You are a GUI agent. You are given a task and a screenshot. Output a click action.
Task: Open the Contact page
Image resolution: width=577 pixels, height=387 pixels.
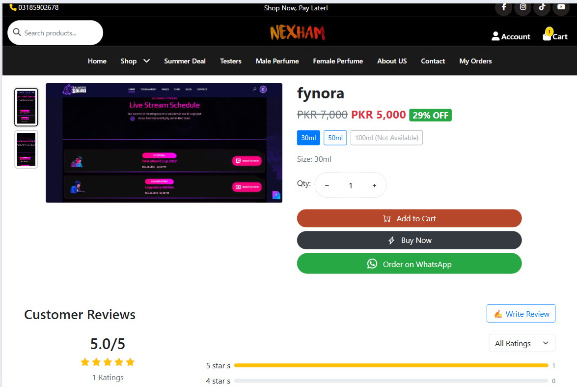coord(433,61)
